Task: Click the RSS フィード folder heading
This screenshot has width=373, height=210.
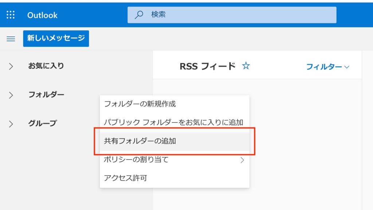Action: point(207,66)
